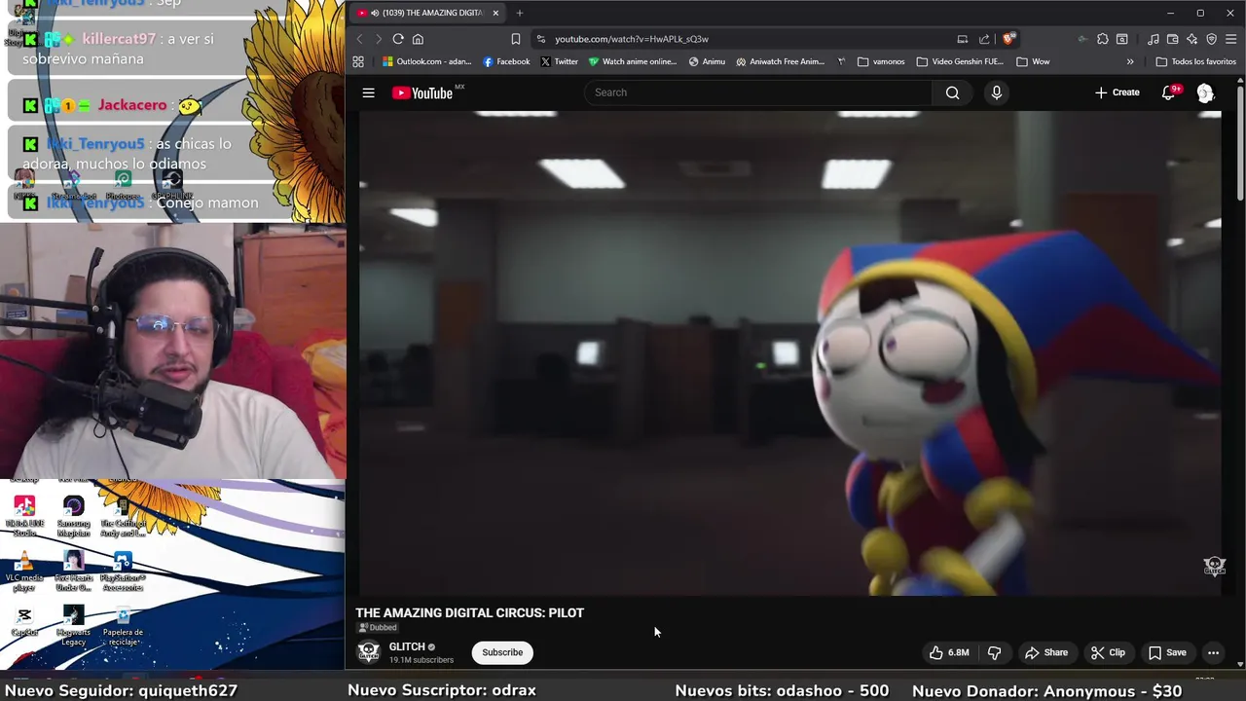1246x701 pixels.
Task: Open Five Hearts Under One desktop shortcut
Action: (73, 572)
